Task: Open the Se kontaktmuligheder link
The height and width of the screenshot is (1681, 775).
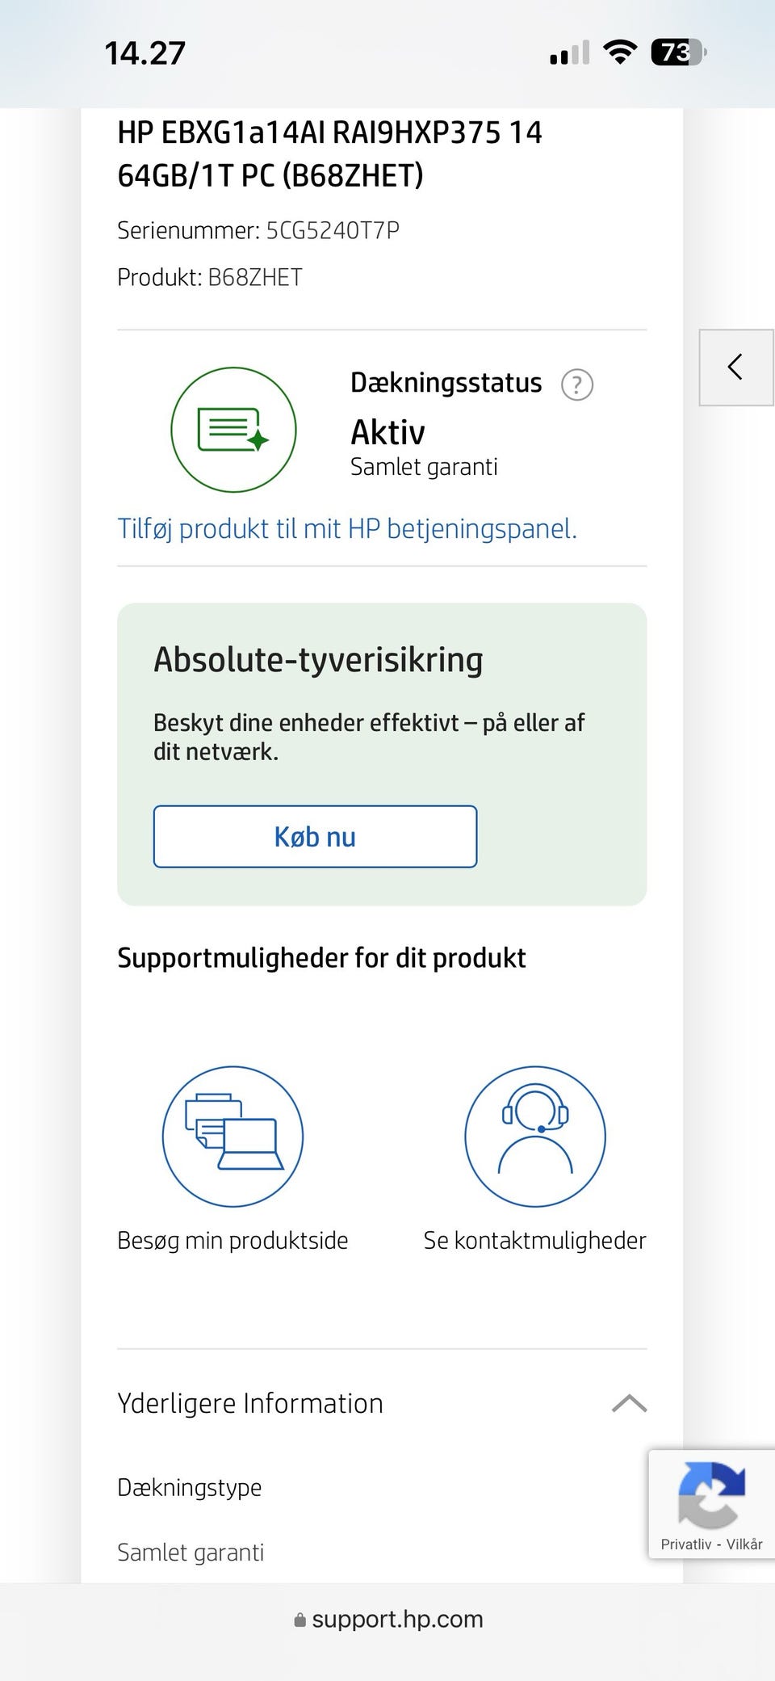Action: point(534,1241)
